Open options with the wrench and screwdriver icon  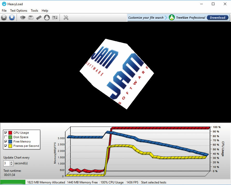(66, 18)
